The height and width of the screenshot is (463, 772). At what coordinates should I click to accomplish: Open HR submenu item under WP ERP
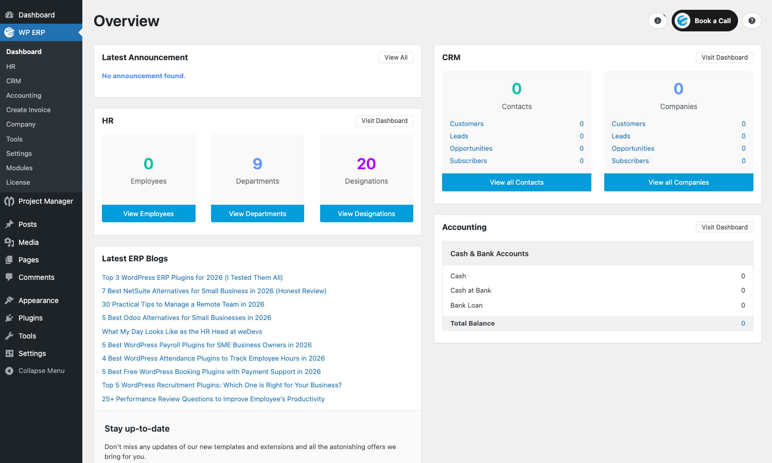[x=11, y=66]
